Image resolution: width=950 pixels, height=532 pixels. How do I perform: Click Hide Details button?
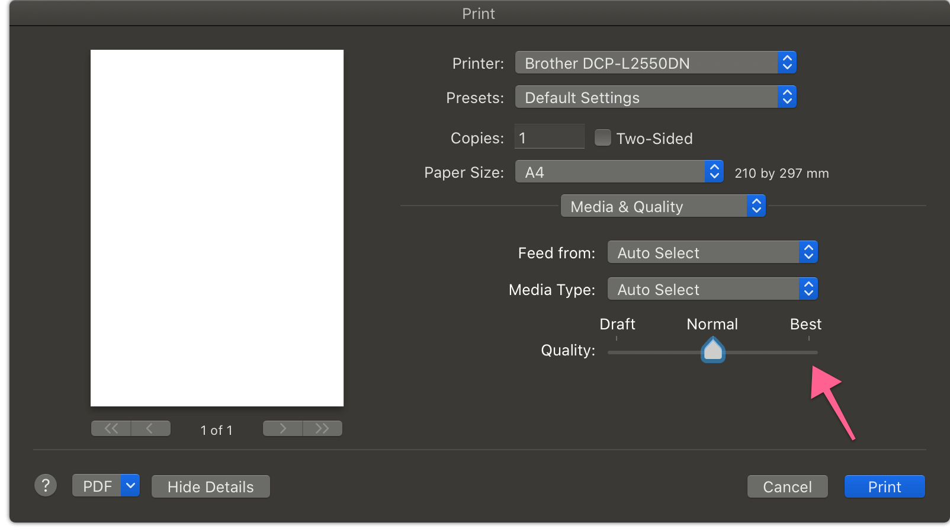(210, 486)
